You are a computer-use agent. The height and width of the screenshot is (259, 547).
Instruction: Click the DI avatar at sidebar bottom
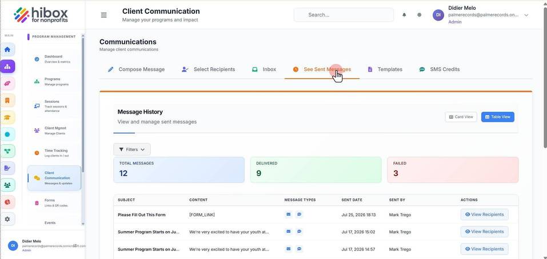click(13, 245)
